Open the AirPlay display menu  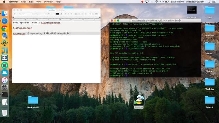pos(147,2)
